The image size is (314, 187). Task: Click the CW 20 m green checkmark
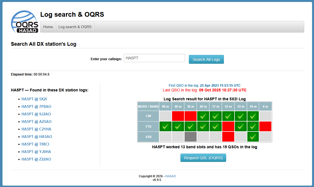pos(203,116)
